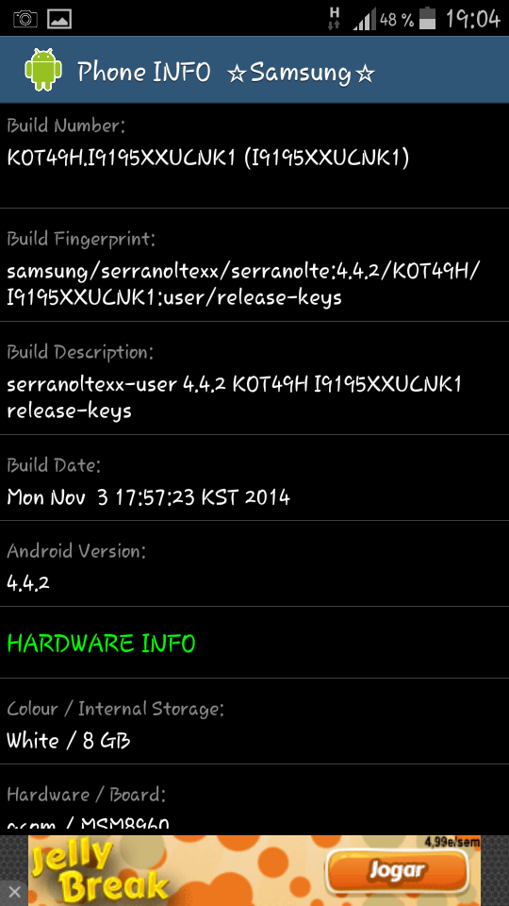Select the Android Version 4.4.2 entry
This screenshot has height=906, width=509.
254,564
